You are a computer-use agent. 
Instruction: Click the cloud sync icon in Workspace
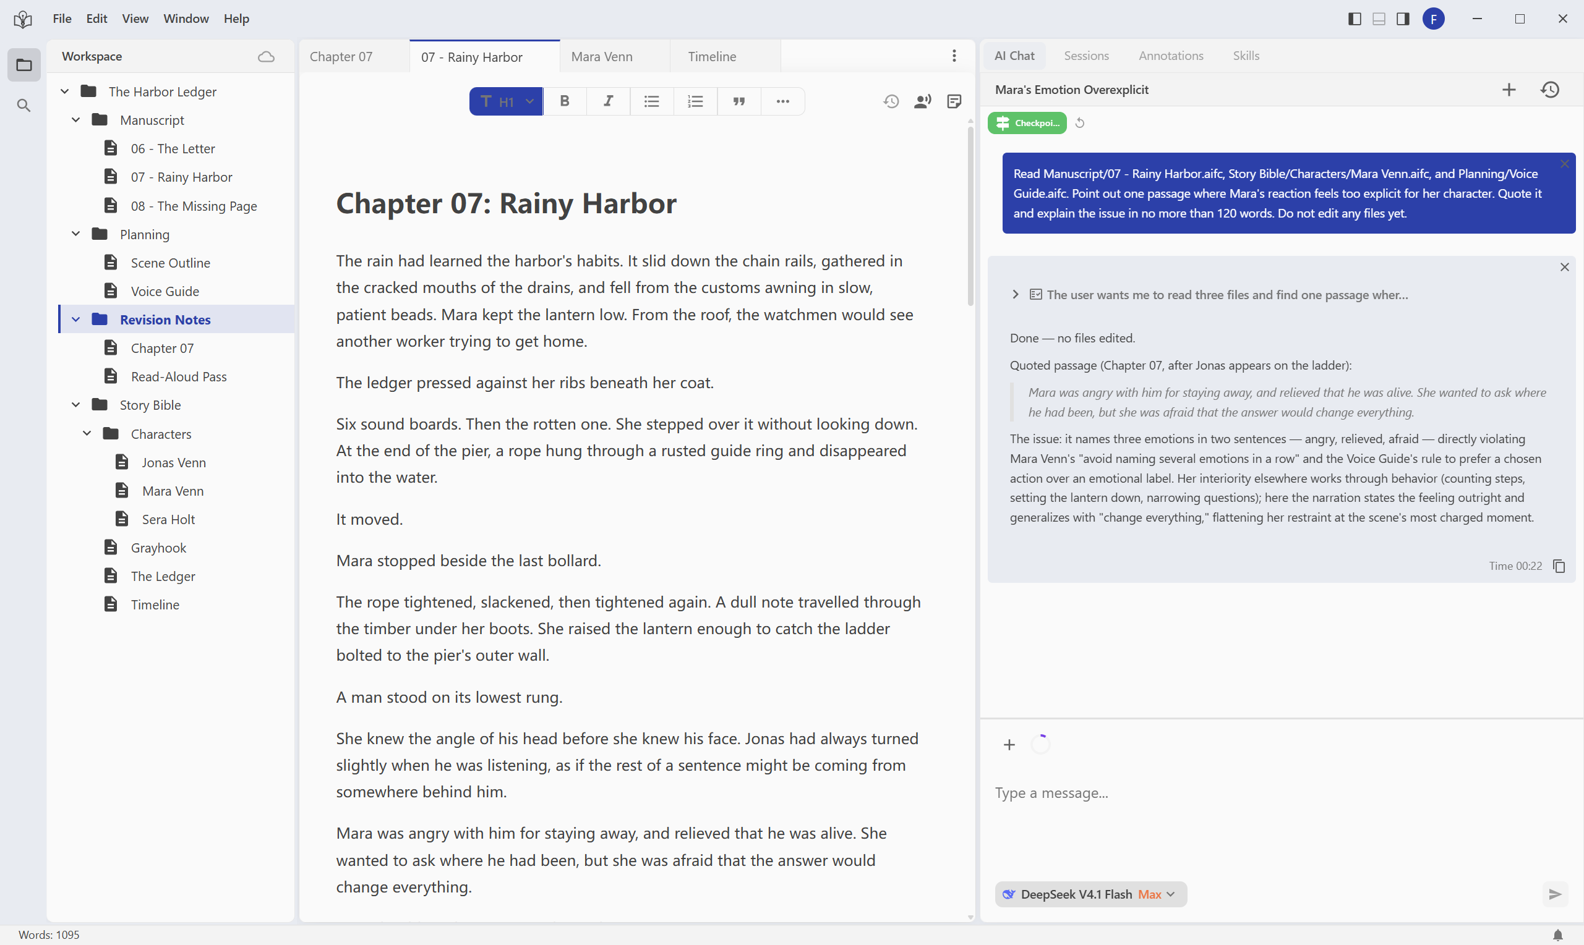coord(266,56)
